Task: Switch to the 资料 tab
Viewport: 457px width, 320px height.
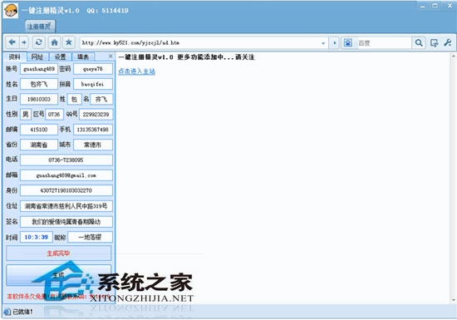Action: (15, 57)
